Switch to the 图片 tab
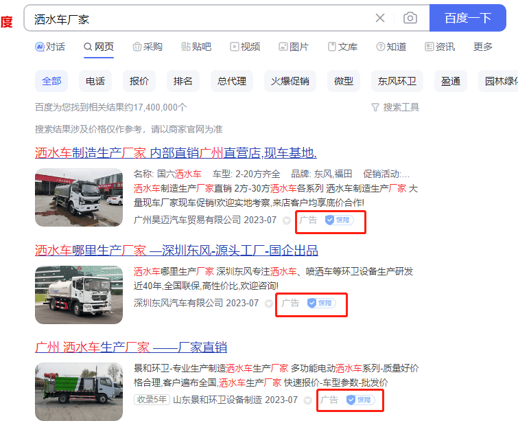Image resolution: width=518 pixels, height=423 pixels. [294, 47]
